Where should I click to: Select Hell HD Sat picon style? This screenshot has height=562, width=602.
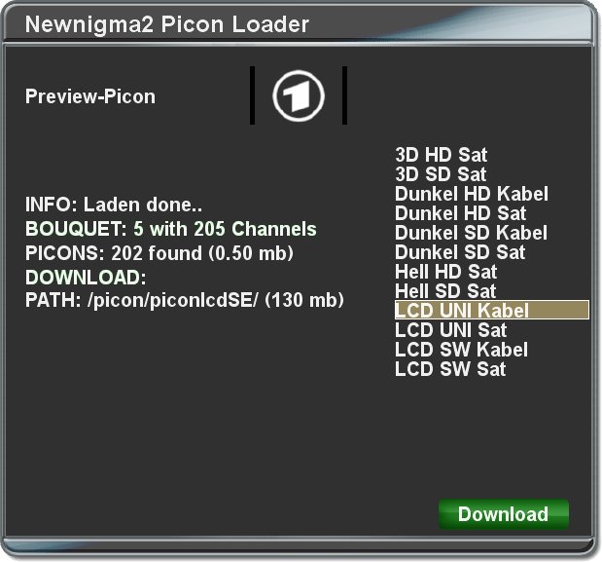point(491,272)
